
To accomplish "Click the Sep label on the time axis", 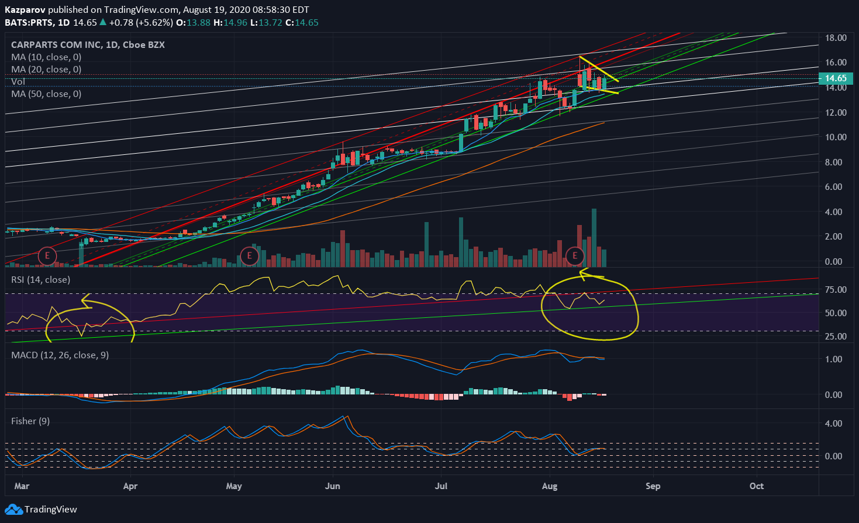I will 653,486.
